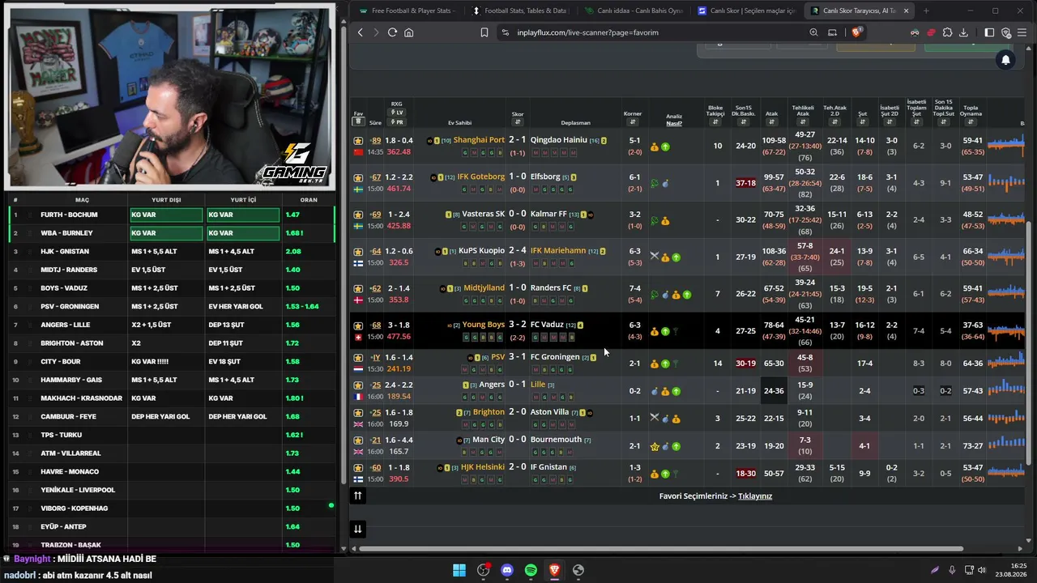Toggle favorite star for HJK Helsinki match
Viewport: 1037px width, 583px height.
pyautogui.click(x=358, y=468)
